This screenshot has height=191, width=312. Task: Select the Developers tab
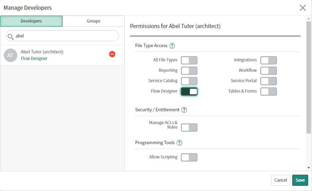tap(31, 21)
